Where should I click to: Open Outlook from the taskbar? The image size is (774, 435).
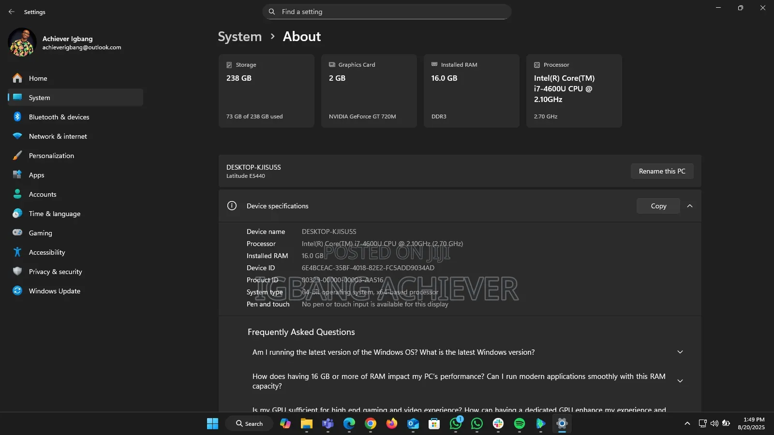tap(413, 424)
